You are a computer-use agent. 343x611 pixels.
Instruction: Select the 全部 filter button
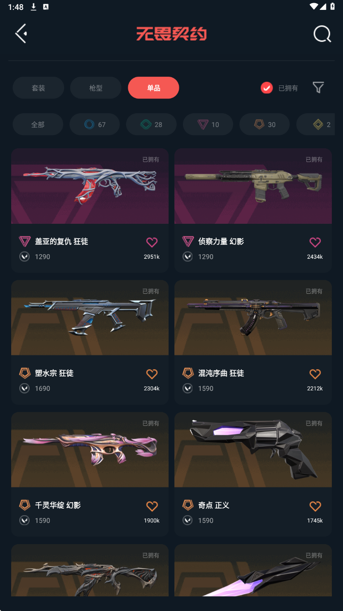(x=38, y=124)
